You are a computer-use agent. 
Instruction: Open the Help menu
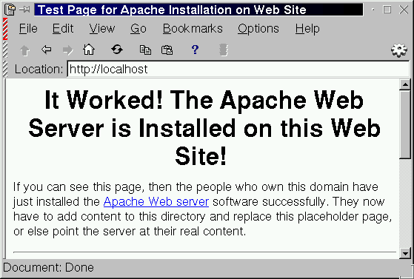click(x=307, y=29)
